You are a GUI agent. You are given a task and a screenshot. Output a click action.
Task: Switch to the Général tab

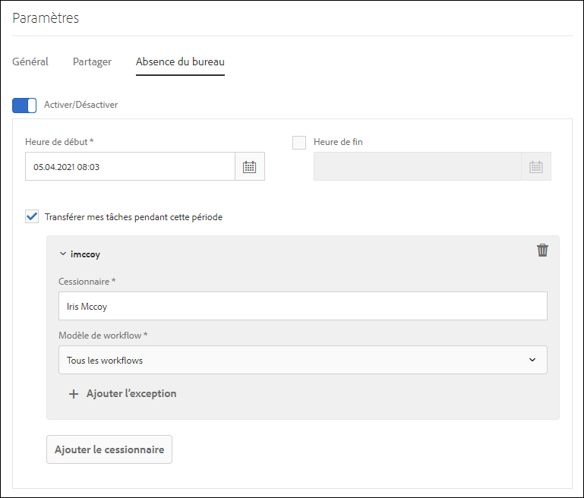coord(30,62)
